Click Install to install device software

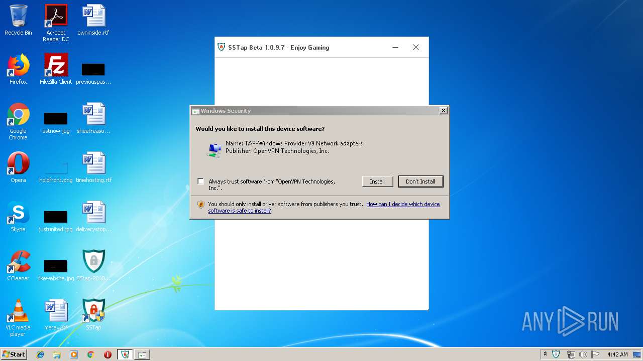point(377,182)
